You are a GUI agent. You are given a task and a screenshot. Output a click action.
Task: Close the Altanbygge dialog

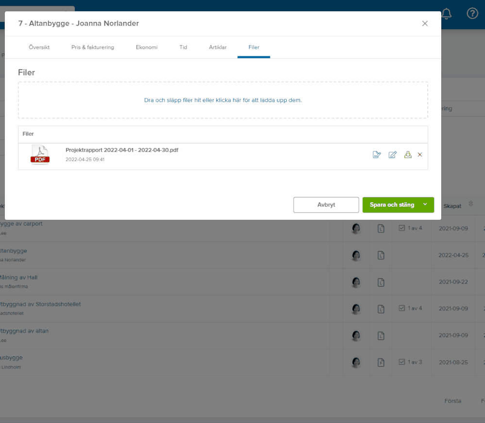point(425,23)
